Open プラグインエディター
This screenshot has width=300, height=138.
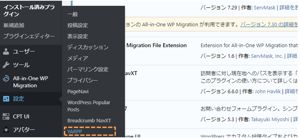pyautogui.click(x=29, y=36)
